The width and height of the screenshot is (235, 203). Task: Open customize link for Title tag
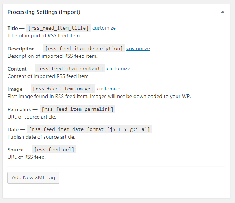(104, 28)
